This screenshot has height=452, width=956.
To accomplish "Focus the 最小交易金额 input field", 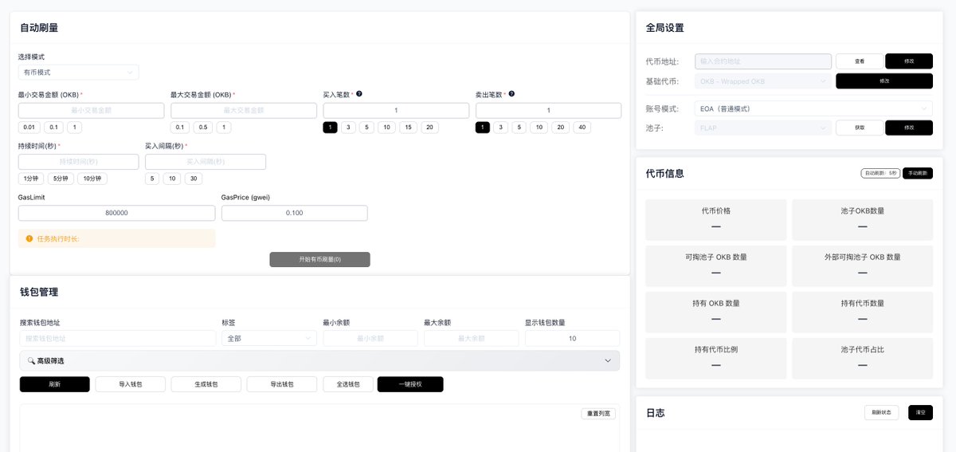I will click(92, 110).
